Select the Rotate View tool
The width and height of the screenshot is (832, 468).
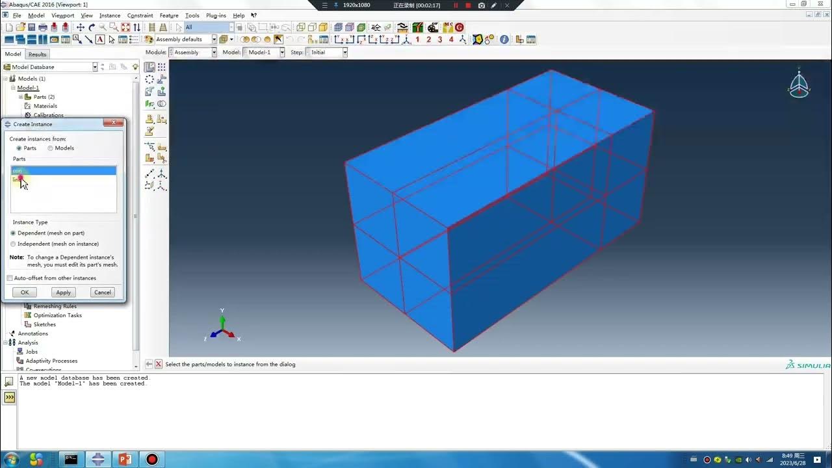92,27
